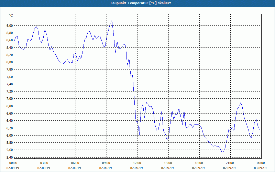This screenshot has height=172, width=275.
Task: Pick the 8,40 y-axis label
Action: (x=9, y=47)
